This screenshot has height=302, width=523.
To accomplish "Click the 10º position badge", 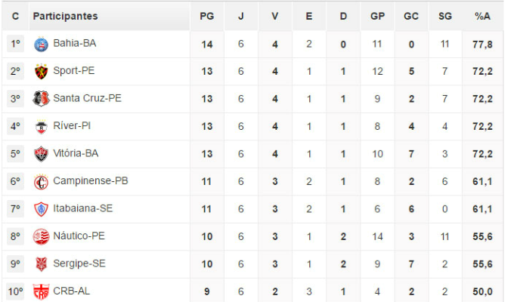I will [15, 291].
